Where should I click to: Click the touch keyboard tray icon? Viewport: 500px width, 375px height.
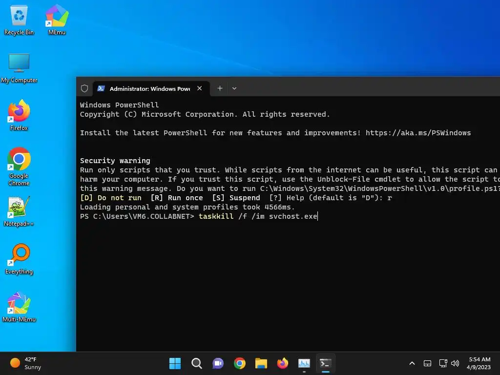pyautogui.click(x=427, y=363)
